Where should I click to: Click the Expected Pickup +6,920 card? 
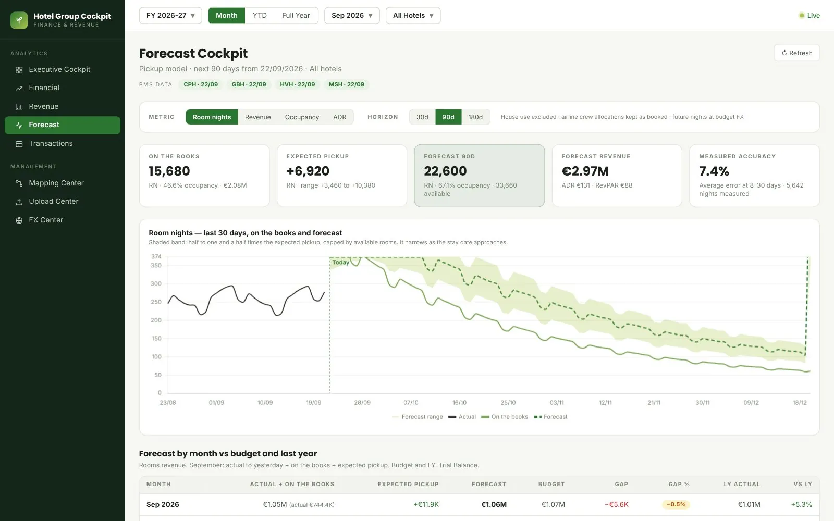click(x=342, y=176)
